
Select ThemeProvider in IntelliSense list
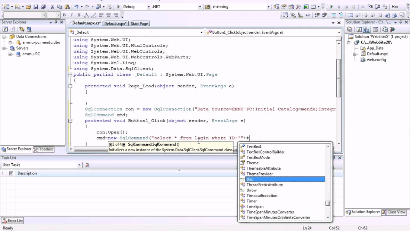point(259,174)
